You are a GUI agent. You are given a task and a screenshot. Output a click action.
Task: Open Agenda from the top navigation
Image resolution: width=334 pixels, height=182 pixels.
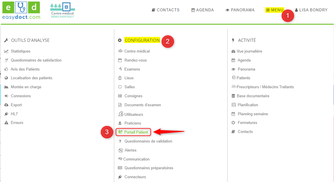point(202,10)
